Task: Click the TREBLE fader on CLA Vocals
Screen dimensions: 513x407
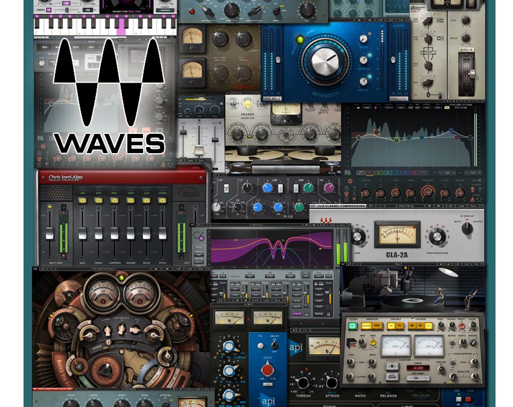Action: coord(98,233)
